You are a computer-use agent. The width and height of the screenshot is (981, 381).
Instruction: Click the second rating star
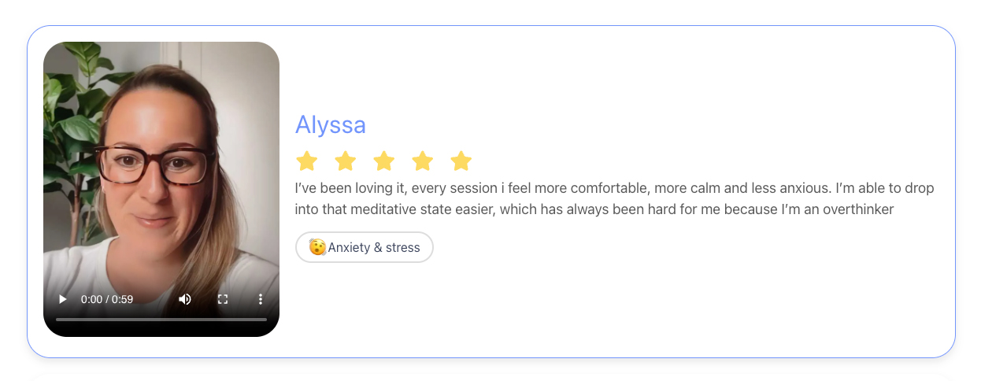click(345, 161)
